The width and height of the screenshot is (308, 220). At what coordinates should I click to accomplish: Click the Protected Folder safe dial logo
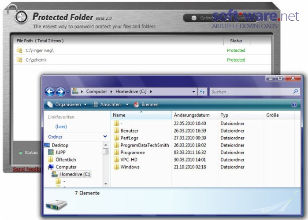[x=21, y=17]
